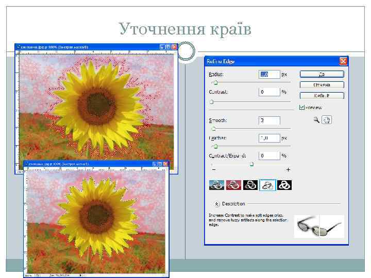Focus the Contract/Expand value field
Viewport: 371px width, 278px height.
pyautogui.click(x=269, y=156)
